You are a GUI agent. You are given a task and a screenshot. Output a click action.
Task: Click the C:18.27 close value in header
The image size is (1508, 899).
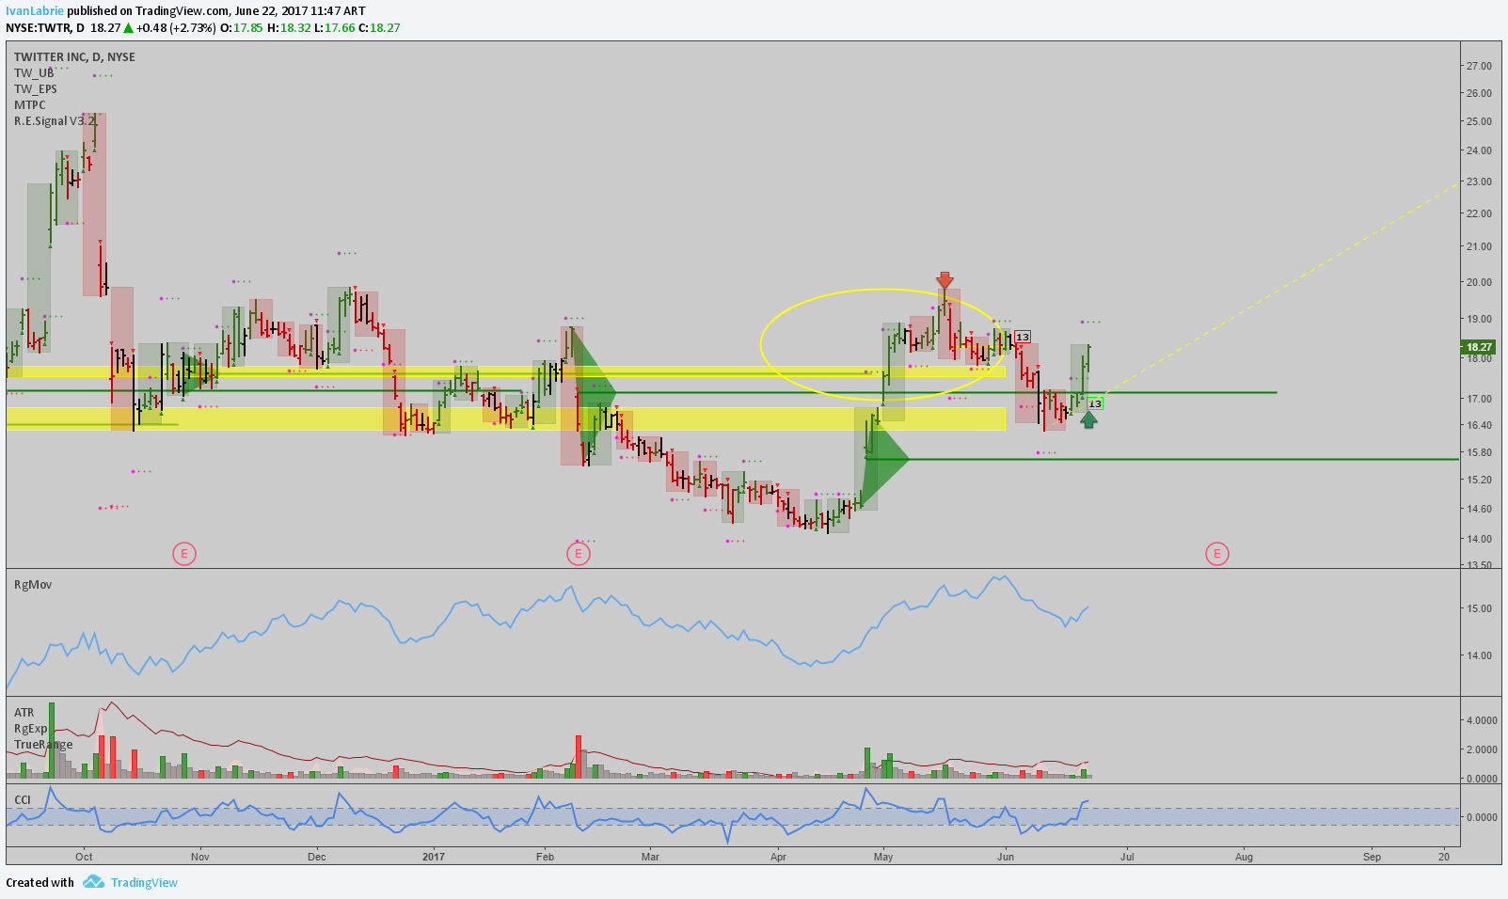point(379,28)
